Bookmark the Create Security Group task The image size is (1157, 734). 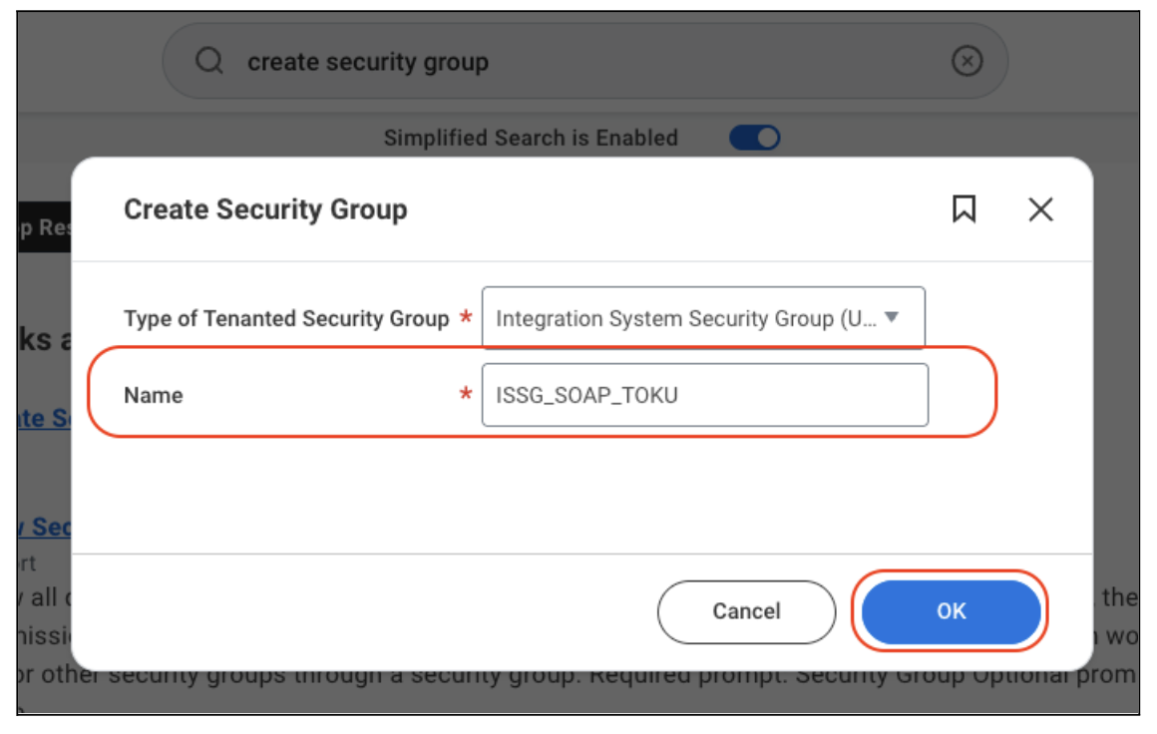[x=964, y=209]
